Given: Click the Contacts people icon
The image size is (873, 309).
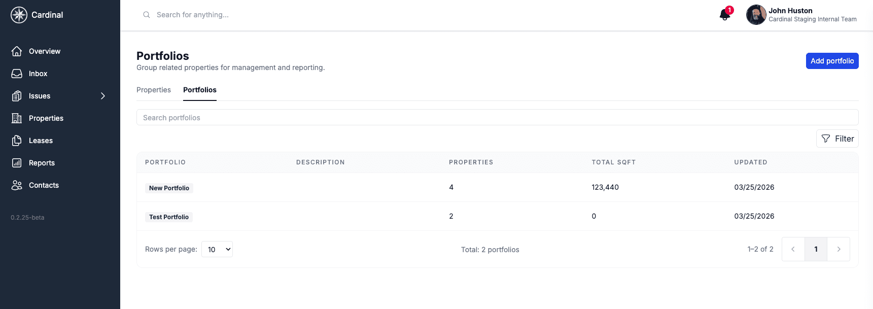Looking at the screenshot, I should point(17,185).
